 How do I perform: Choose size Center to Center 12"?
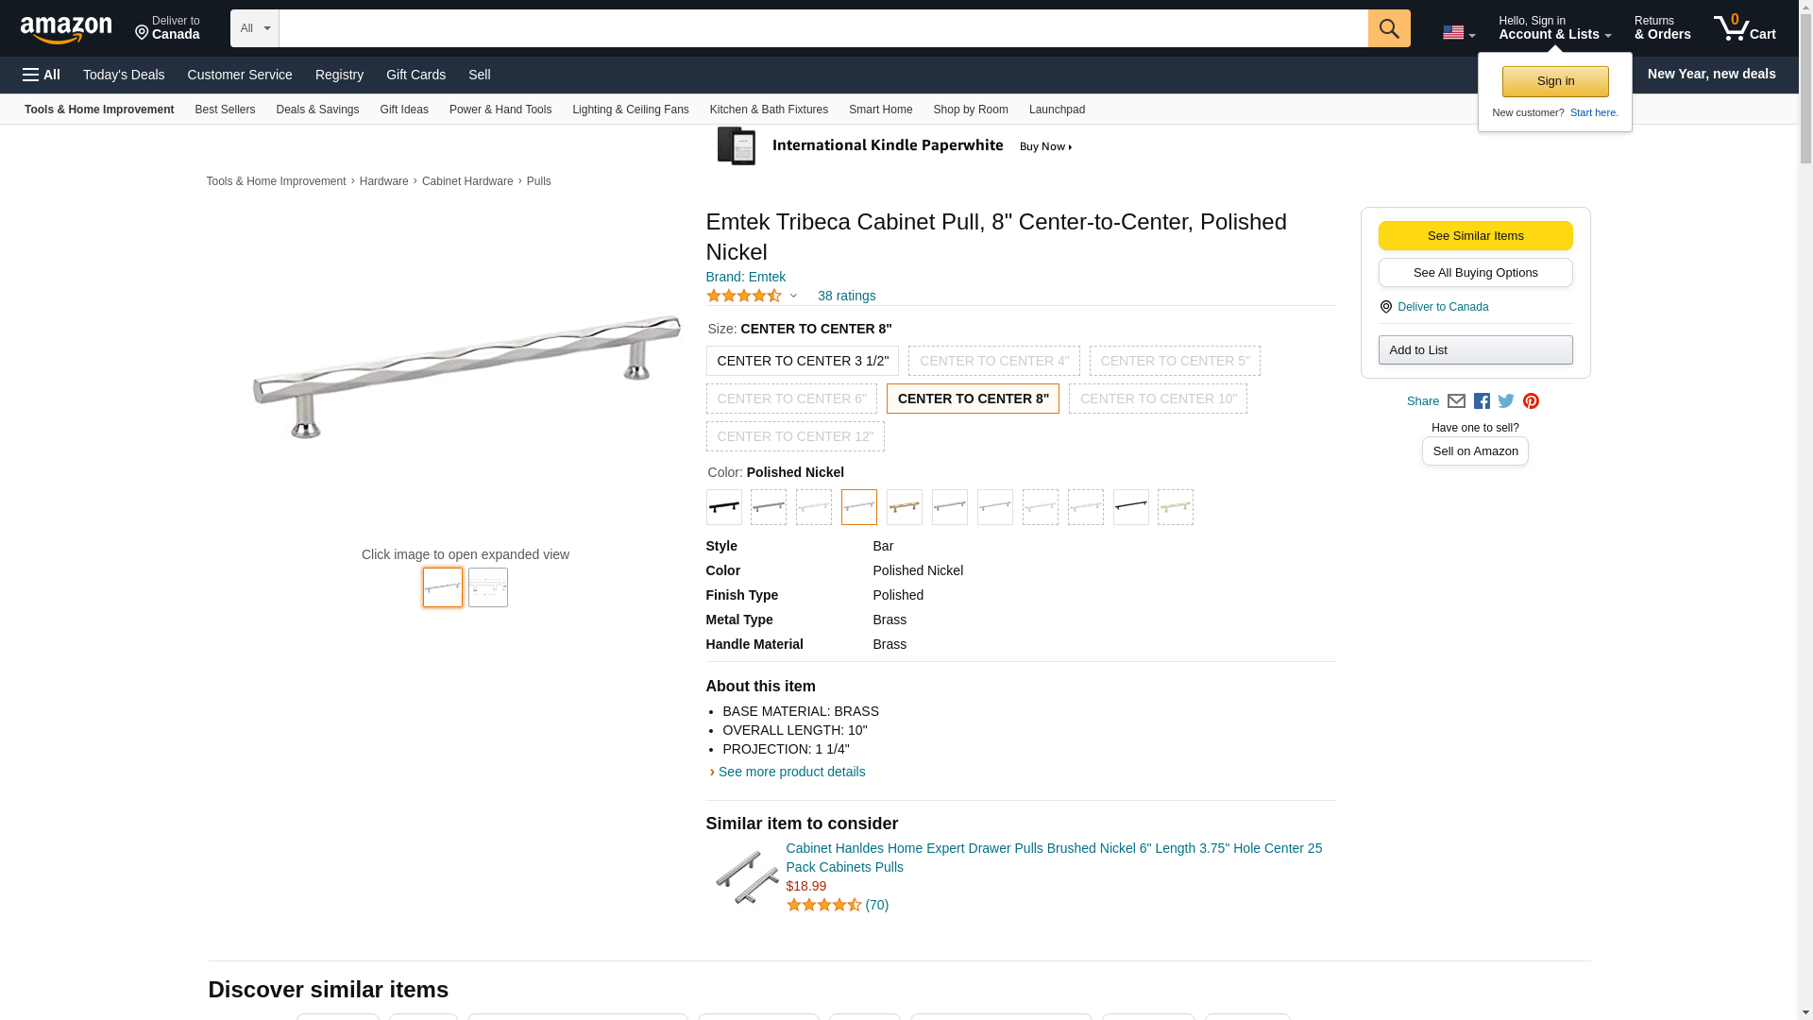tap(795, 436)
